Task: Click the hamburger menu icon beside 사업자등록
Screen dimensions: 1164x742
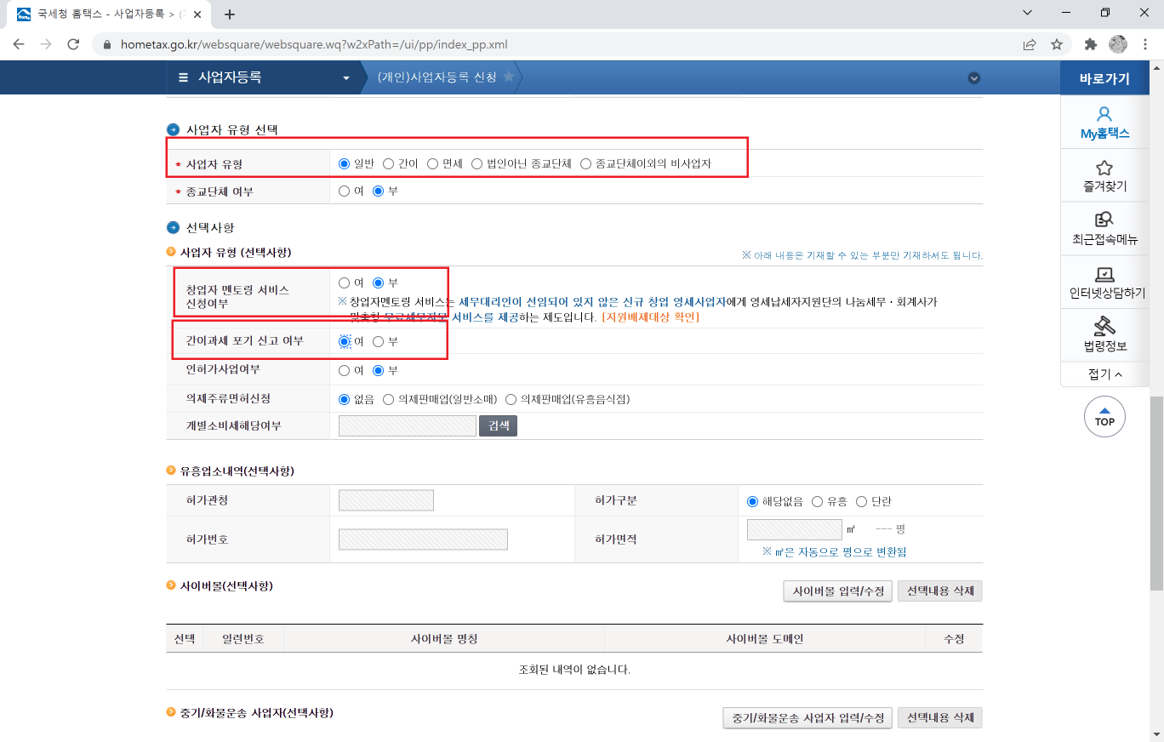Action: (x=183, y=77)
